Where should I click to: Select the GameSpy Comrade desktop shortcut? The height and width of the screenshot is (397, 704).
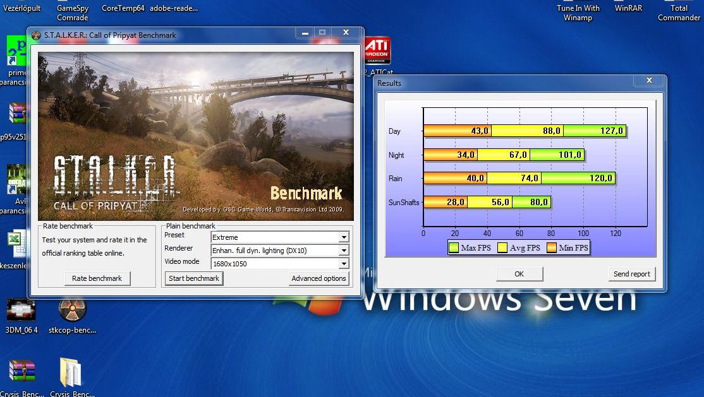click(x=72, y=13)
